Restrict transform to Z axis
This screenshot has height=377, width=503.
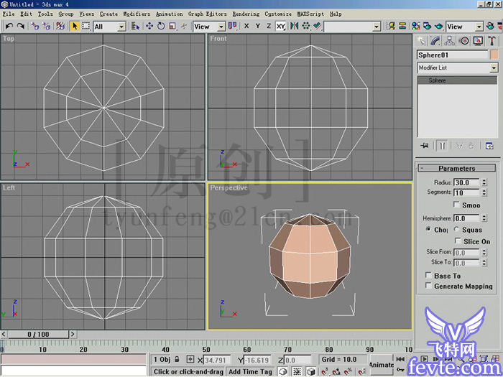tap(269, 27)
